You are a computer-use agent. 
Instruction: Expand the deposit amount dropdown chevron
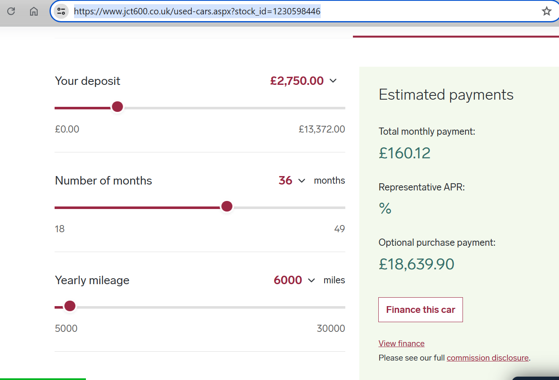(x=333, y=81)
